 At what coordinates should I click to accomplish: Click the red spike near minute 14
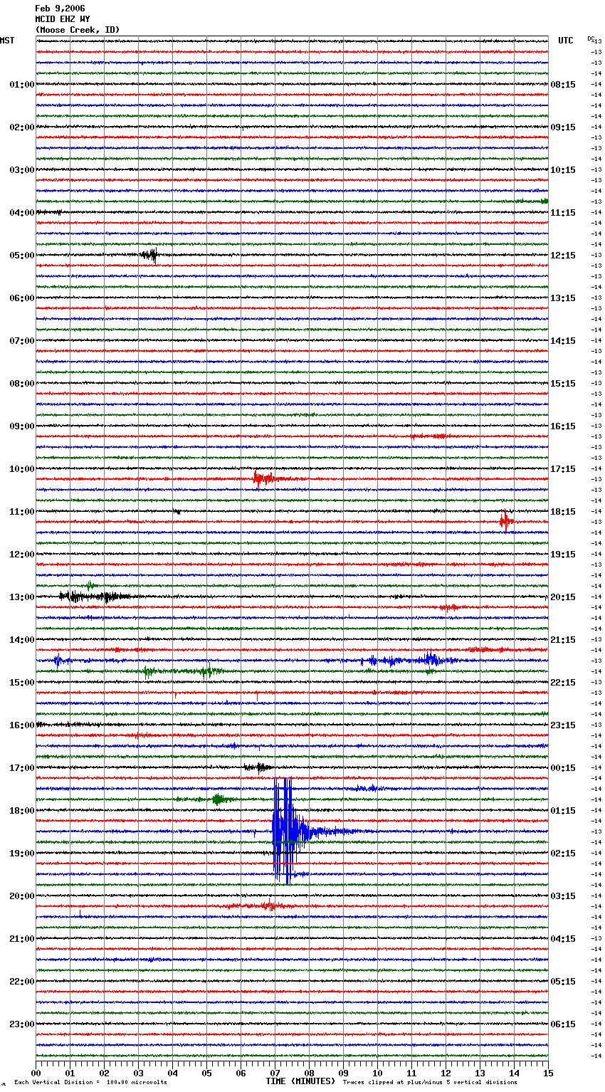point(505,522)
